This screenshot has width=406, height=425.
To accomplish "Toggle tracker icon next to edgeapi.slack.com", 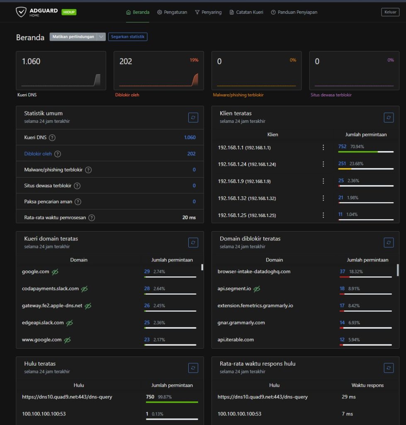I will tap(70, 323).
